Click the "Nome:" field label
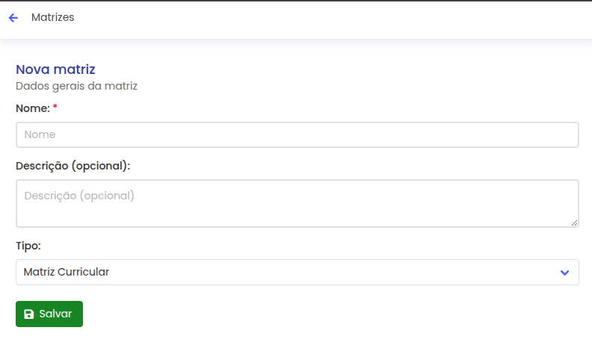 click(x=32, y=108)
